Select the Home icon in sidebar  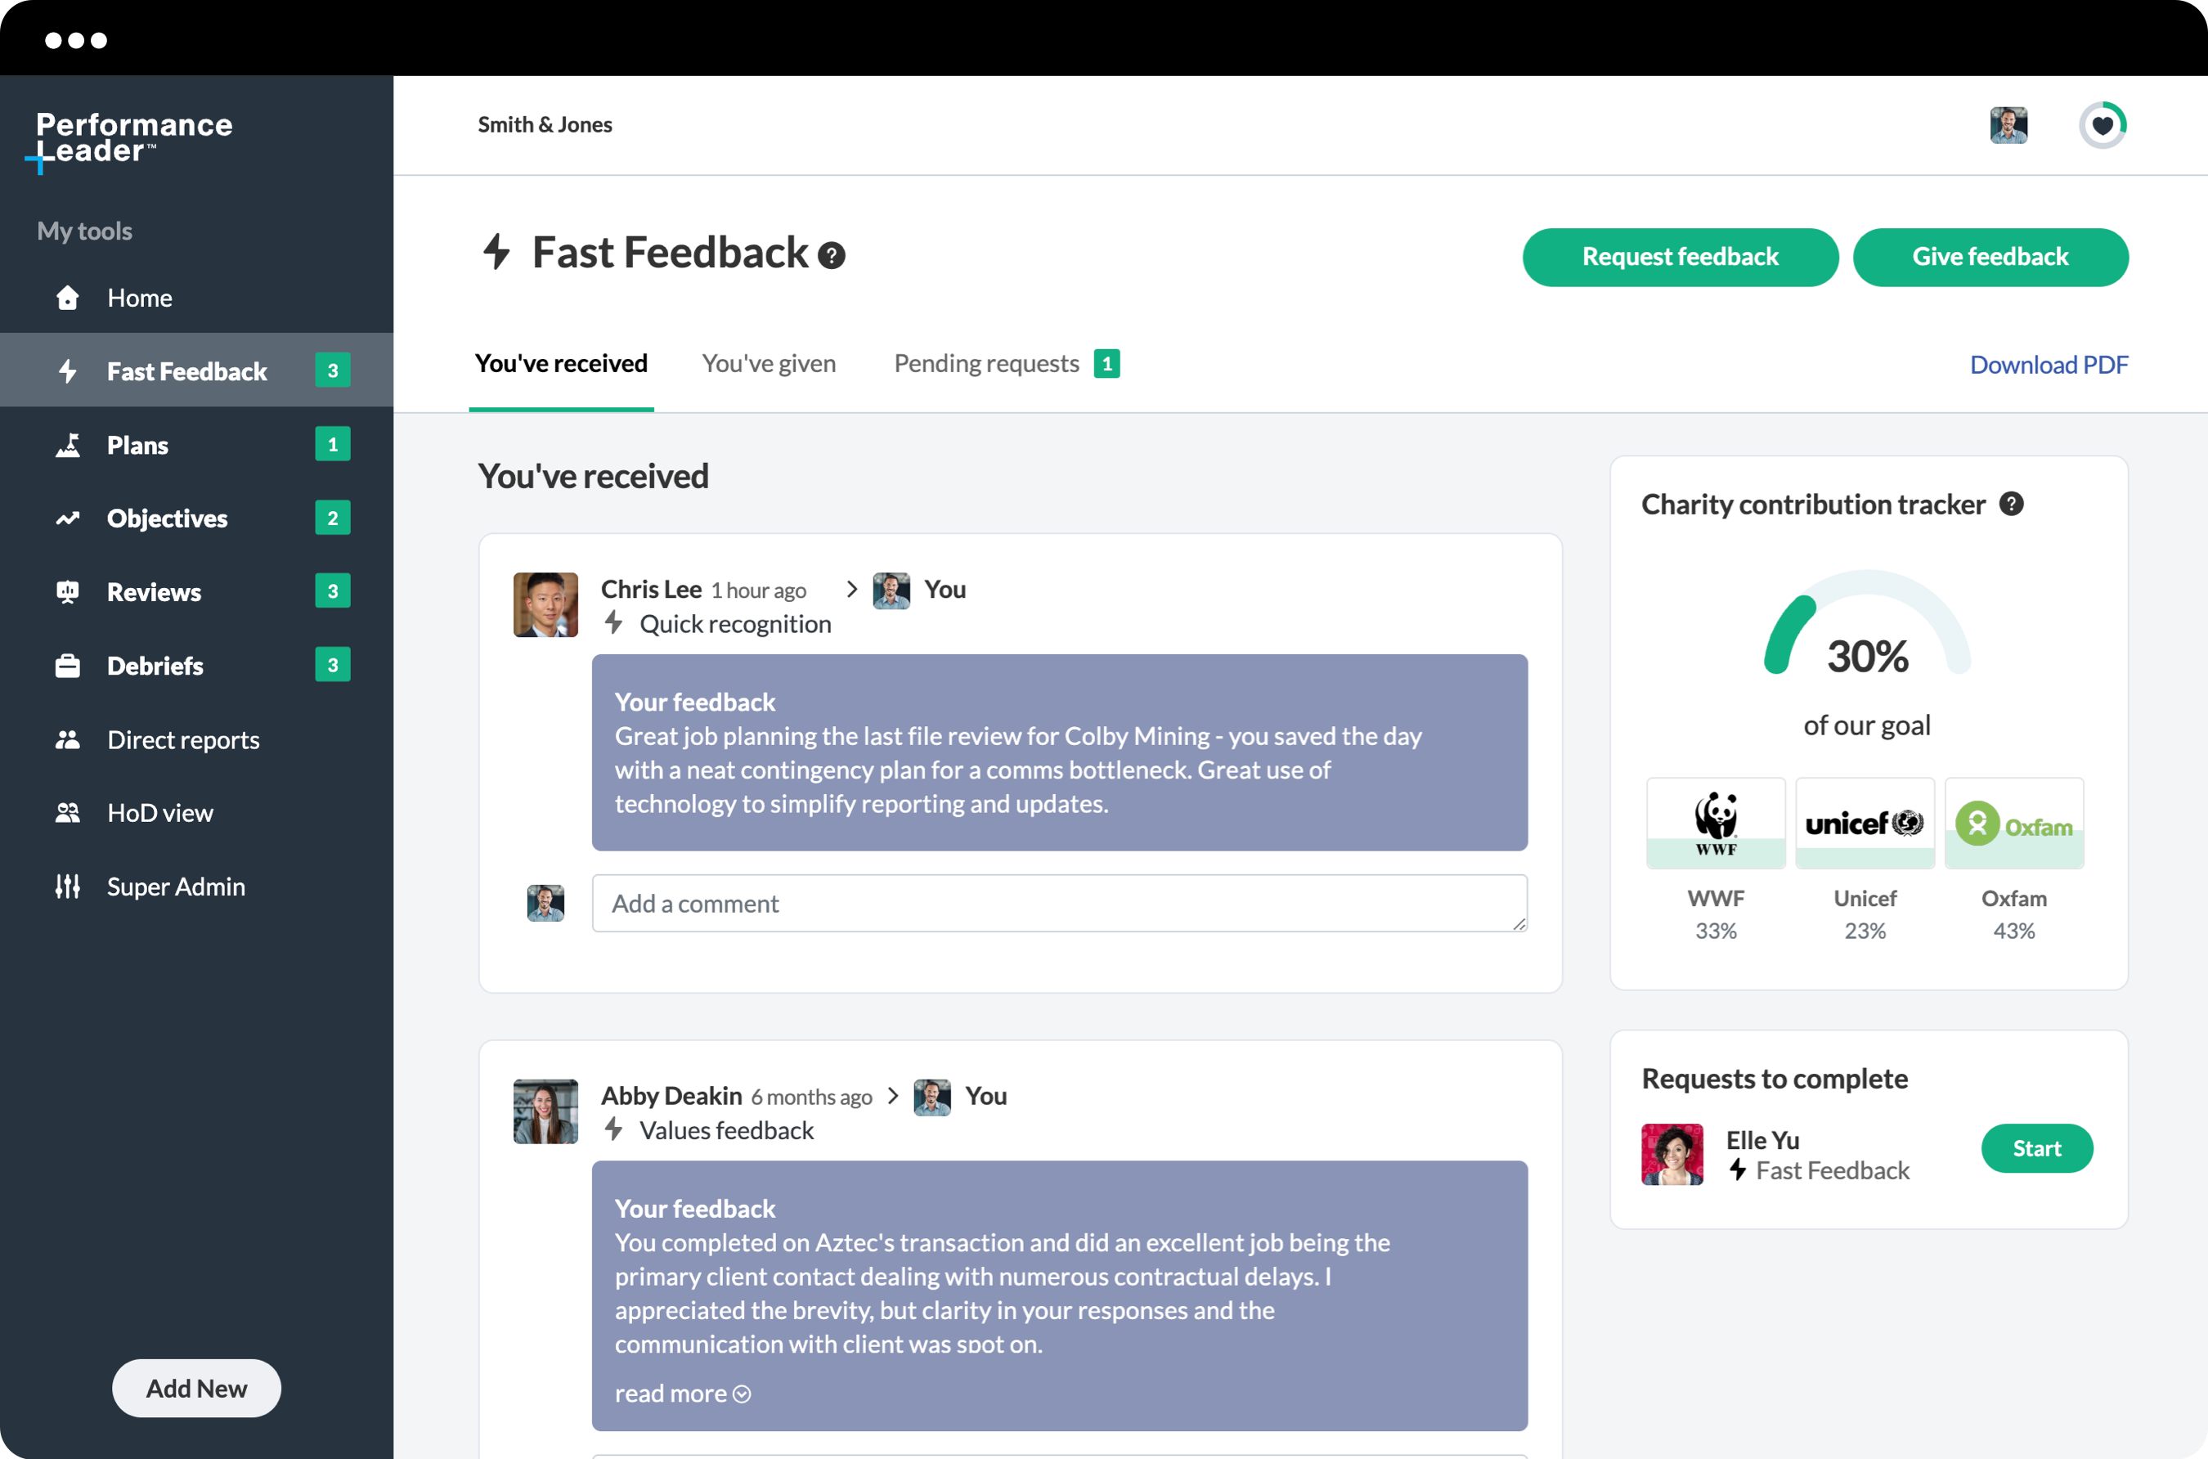pyautogui.click(x=67, y=298)
